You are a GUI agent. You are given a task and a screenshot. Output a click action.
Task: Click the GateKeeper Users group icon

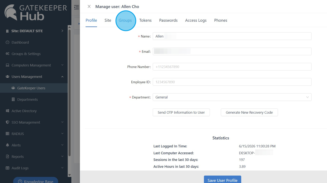coord(13,88)
